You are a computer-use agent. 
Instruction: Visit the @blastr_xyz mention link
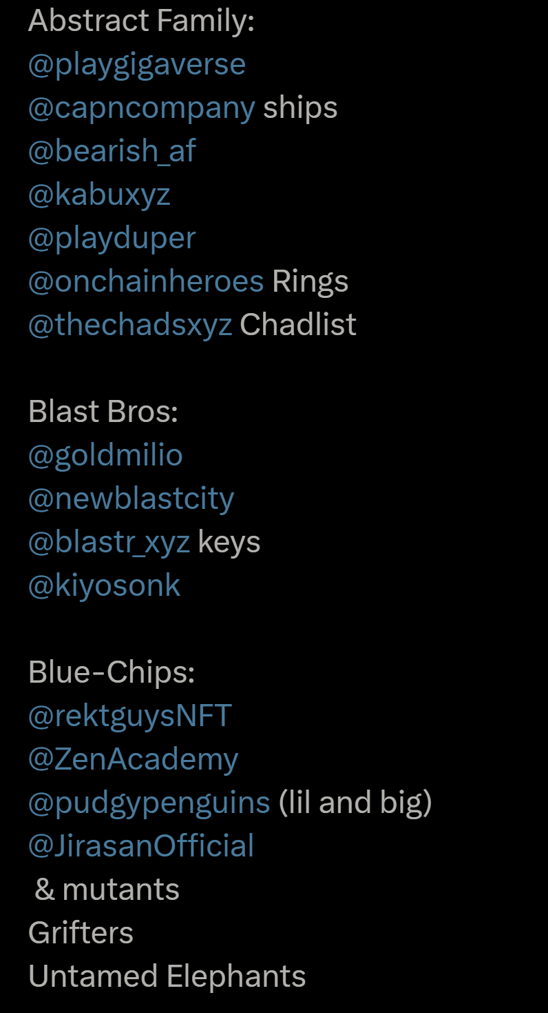108,542
